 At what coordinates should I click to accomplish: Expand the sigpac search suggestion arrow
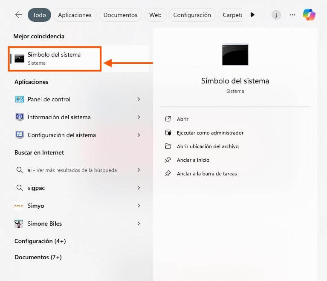coord(139,188)
